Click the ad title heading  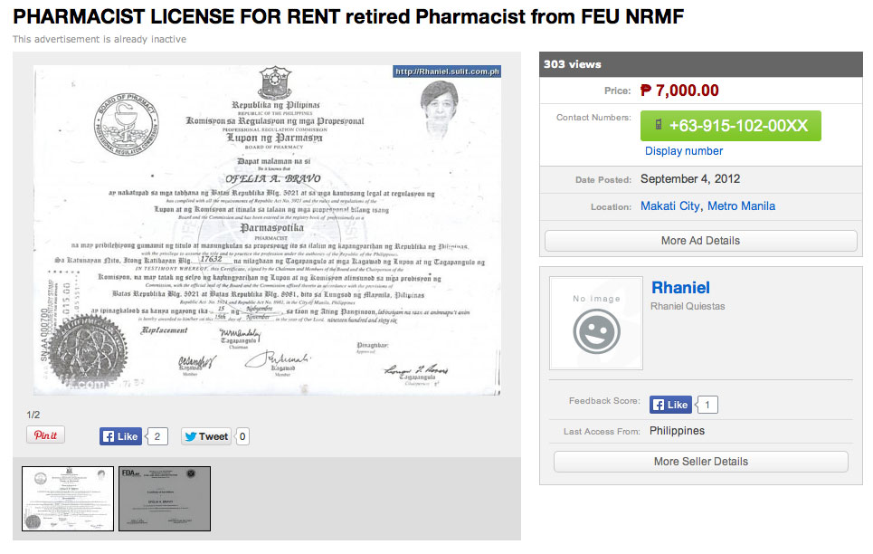348,17
